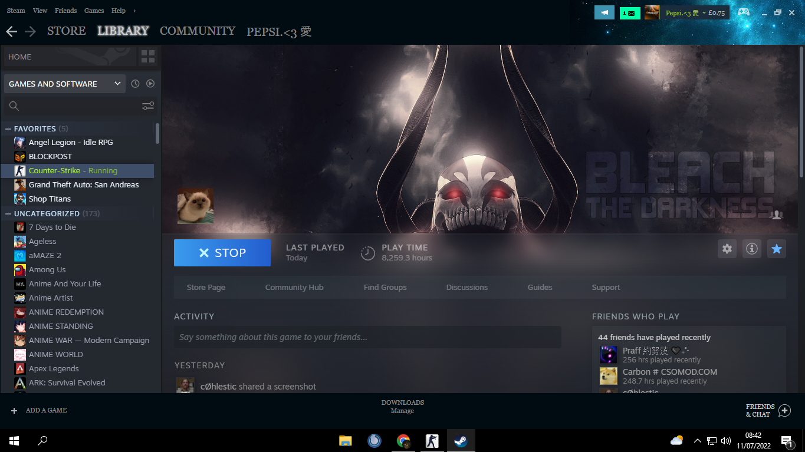This screenshot has height=452, width=805.
Task: Toggle favorite star for Counter-Strike
Action: (777, 249)
